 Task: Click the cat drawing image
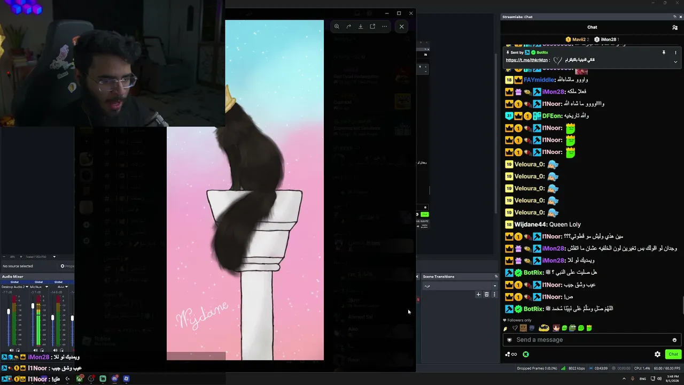click(245, 190)
